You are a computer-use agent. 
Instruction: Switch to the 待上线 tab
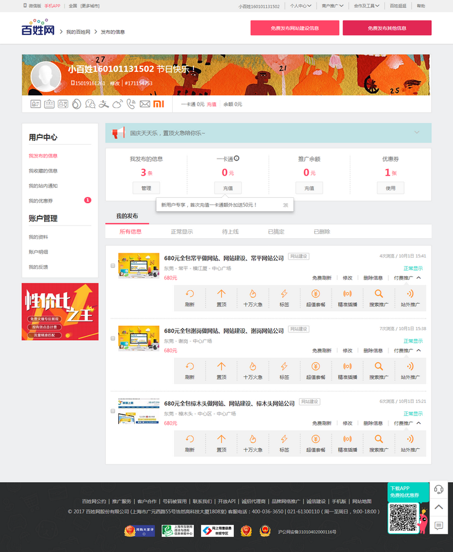[230, 232]
